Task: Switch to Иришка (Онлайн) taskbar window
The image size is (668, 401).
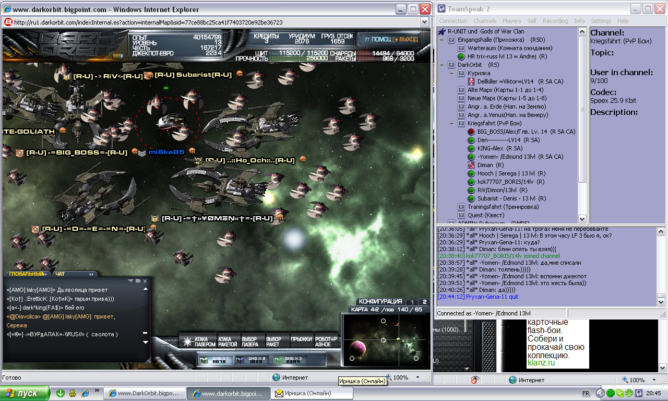Action: click(312, 393)
